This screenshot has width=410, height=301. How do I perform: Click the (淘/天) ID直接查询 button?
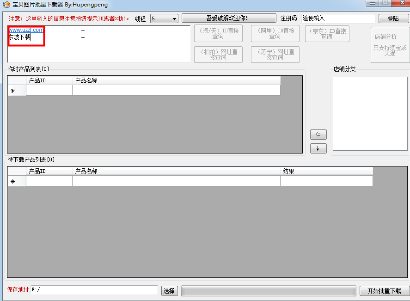click(218, 33)
